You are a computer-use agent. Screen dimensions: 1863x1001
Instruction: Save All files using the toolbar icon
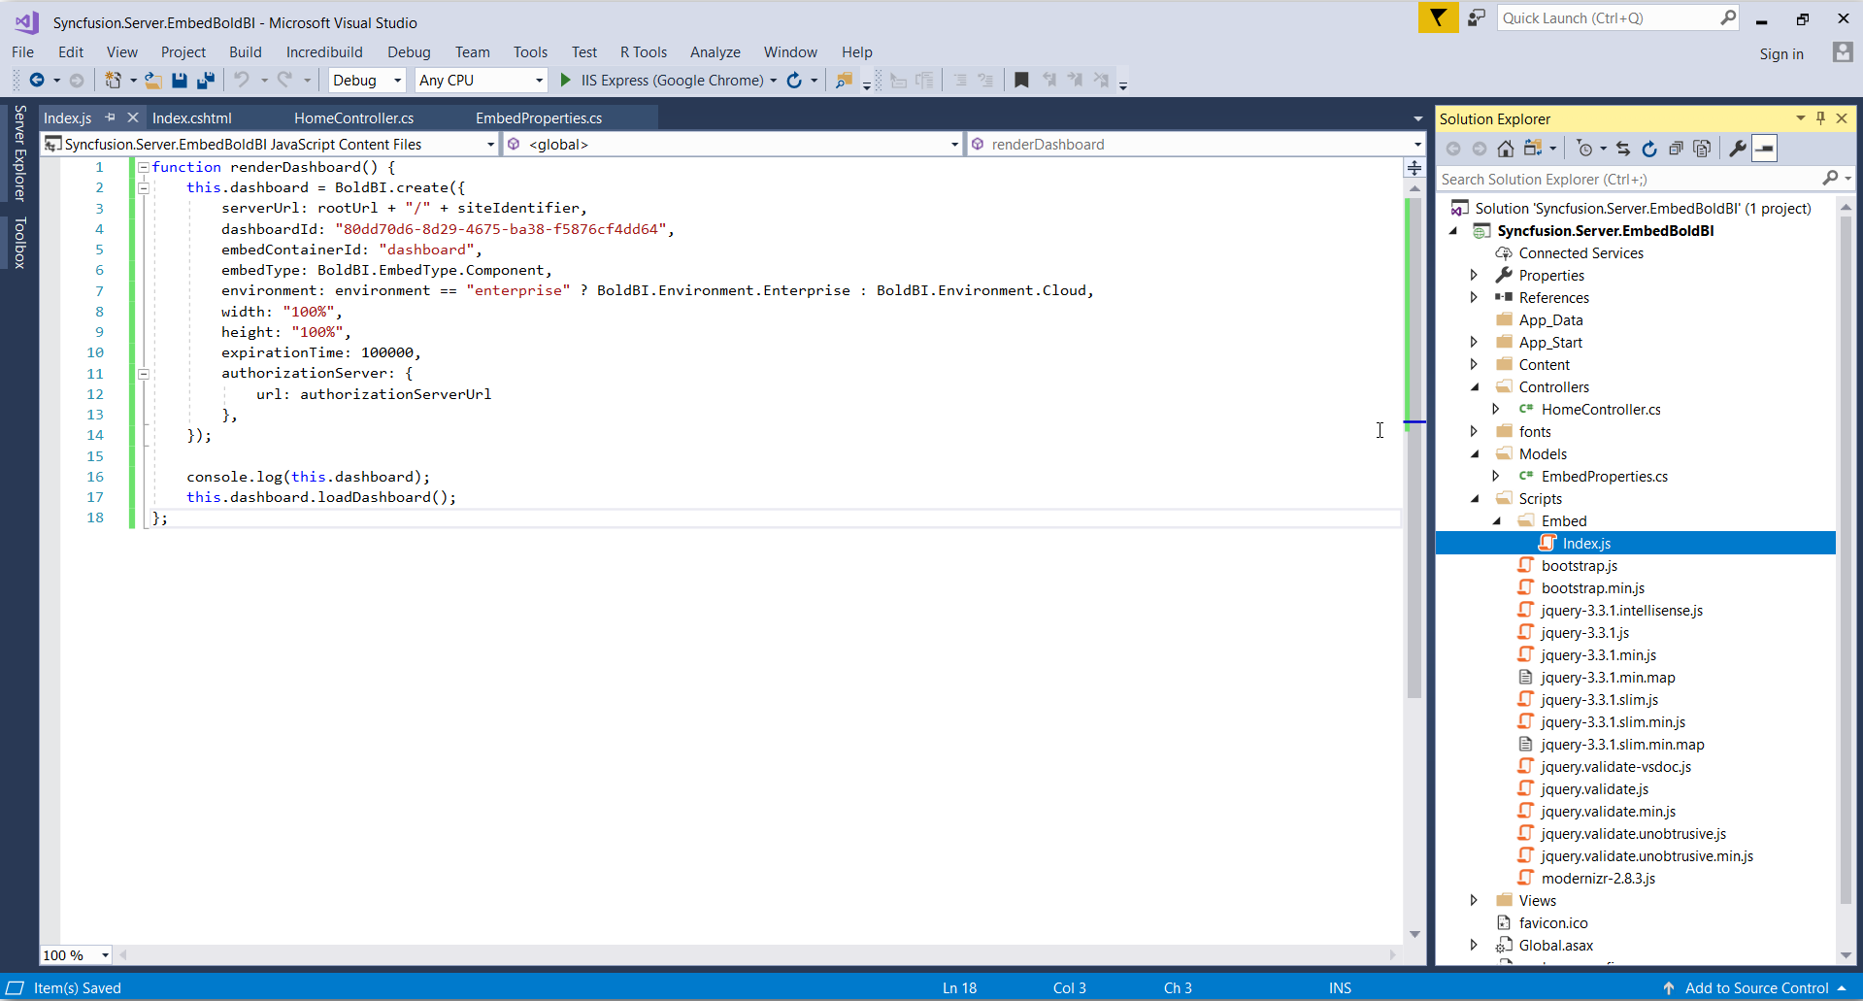pos(206,80)
